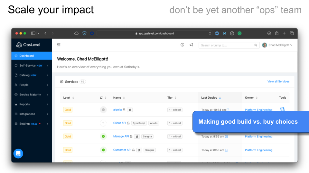Click the algolia row status icon
Image resolution: width=309 pixels, height=173 pixels.
(x=103, y=110)
